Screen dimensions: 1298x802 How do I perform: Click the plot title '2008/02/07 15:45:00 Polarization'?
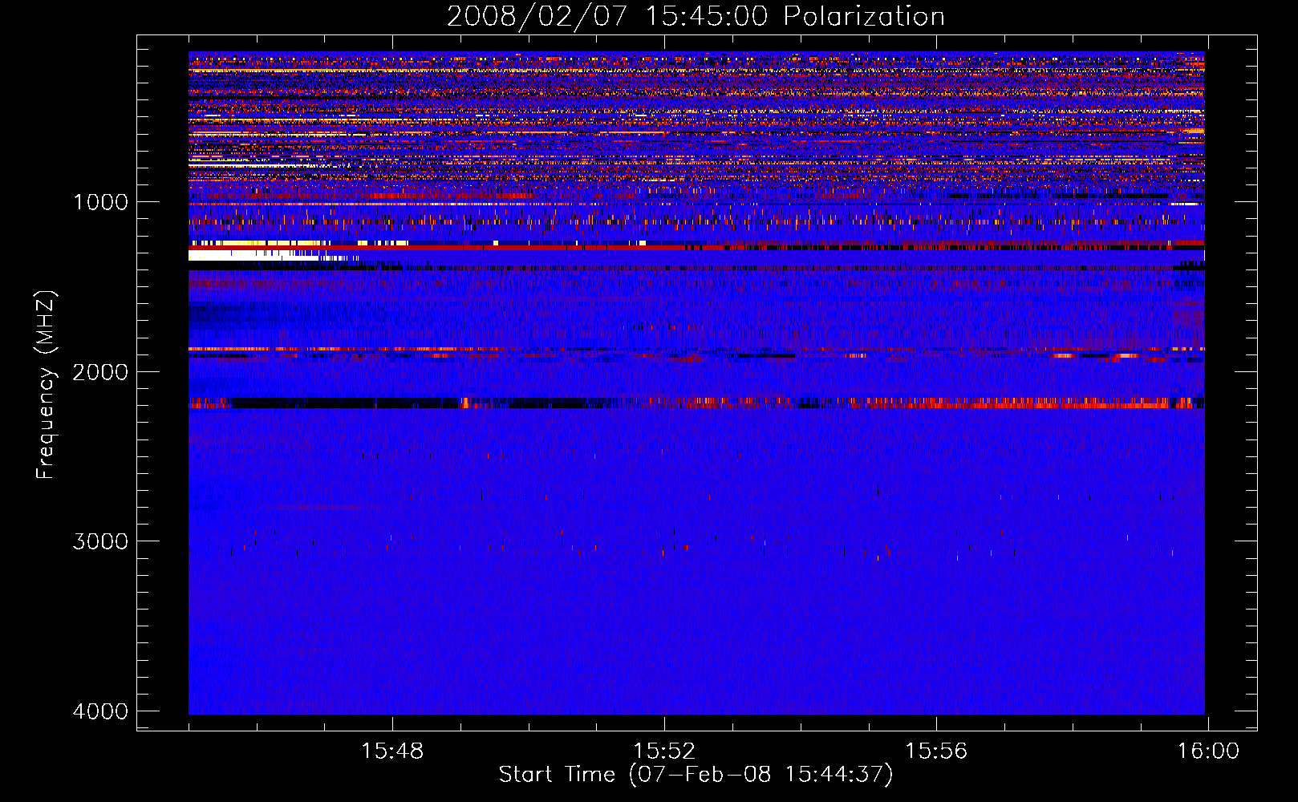pos(696,17)
